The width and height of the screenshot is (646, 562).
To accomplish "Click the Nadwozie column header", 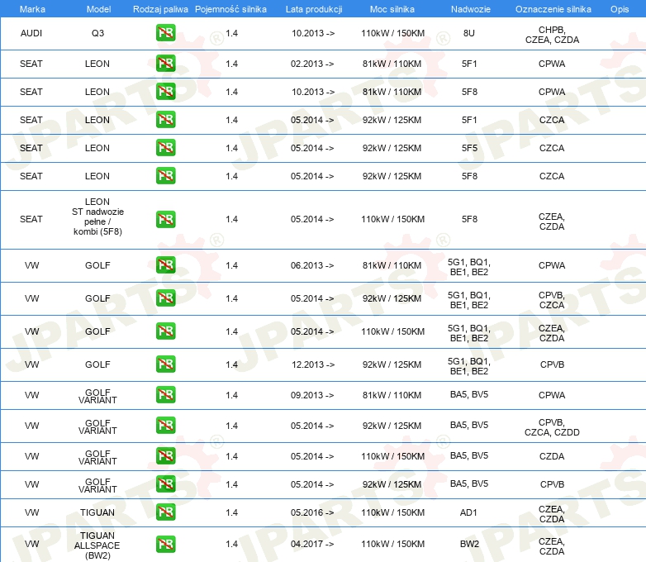I will pyautogui.click(x=471, y=9).
